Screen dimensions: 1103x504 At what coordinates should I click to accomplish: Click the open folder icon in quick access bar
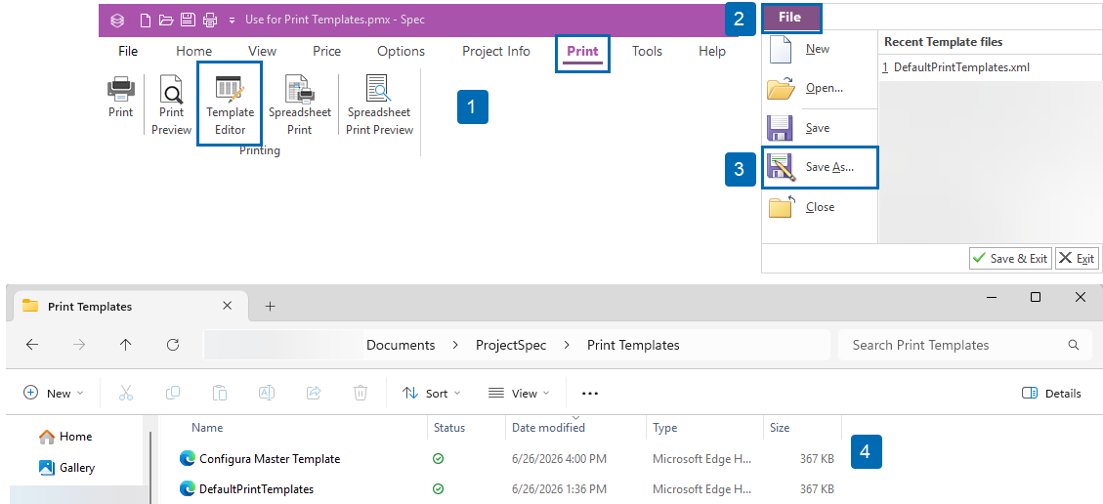point(166,21)
